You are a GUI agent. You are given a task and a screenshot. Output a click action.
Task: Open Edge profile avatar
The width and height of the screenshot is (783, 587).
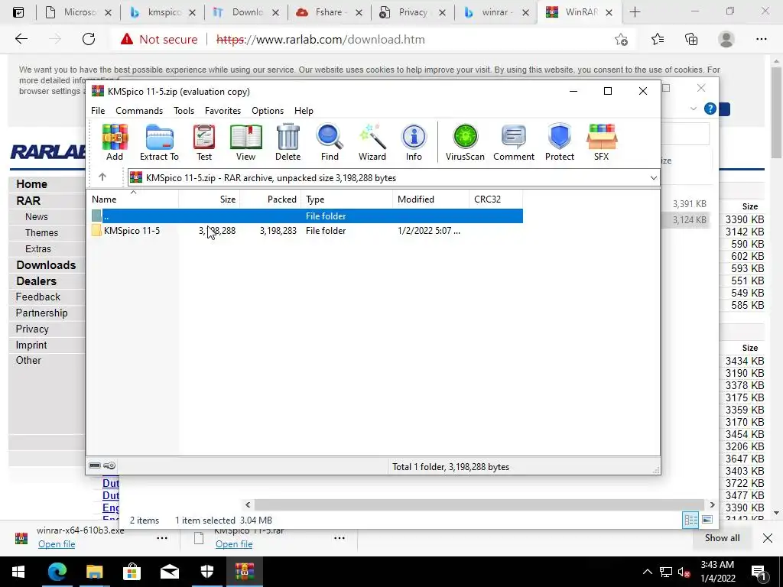tap(726, 39)
